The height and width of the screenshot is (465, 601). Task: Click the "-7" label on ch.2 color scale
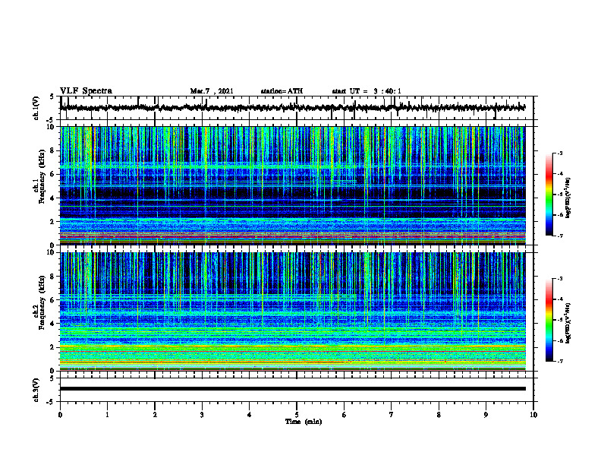click(x=560, y=362)
